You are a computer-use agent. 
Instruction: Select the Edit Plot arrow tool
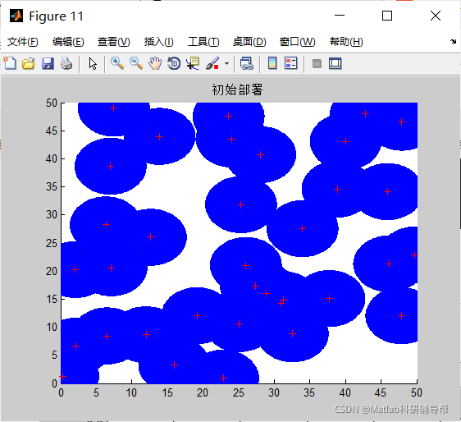93,63
